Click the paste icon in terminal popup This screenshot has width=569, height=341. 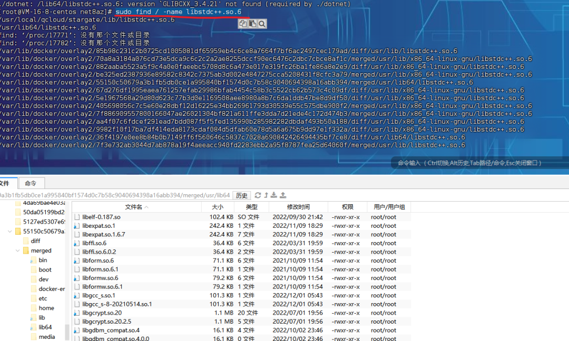(x=252, y=24)
